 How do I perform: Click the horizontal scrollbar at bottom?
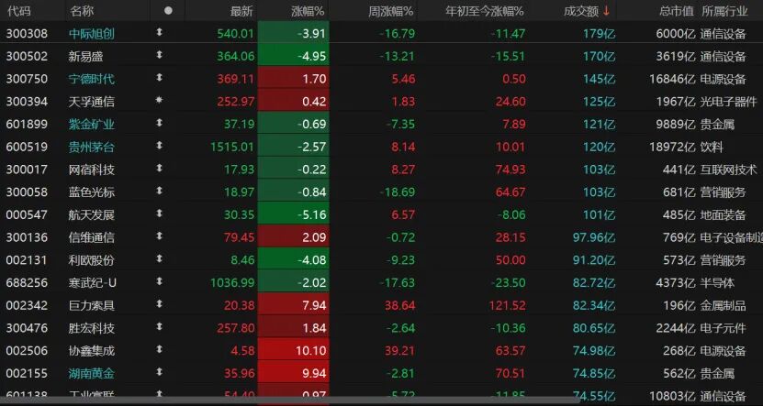pyautogui.click(x=292, y=402)
